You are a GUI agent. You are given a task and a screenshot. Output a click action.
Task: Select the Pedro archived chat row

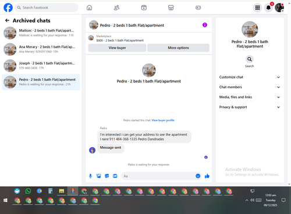click(x=41, y=82)
